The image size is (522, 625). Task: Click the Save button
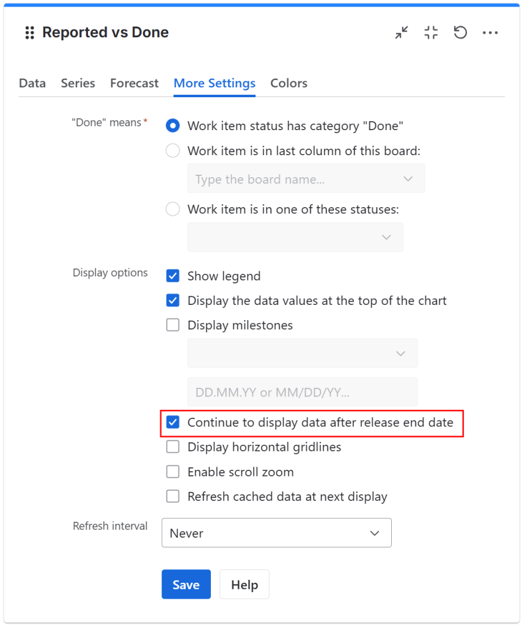click(x=186, y=585)
